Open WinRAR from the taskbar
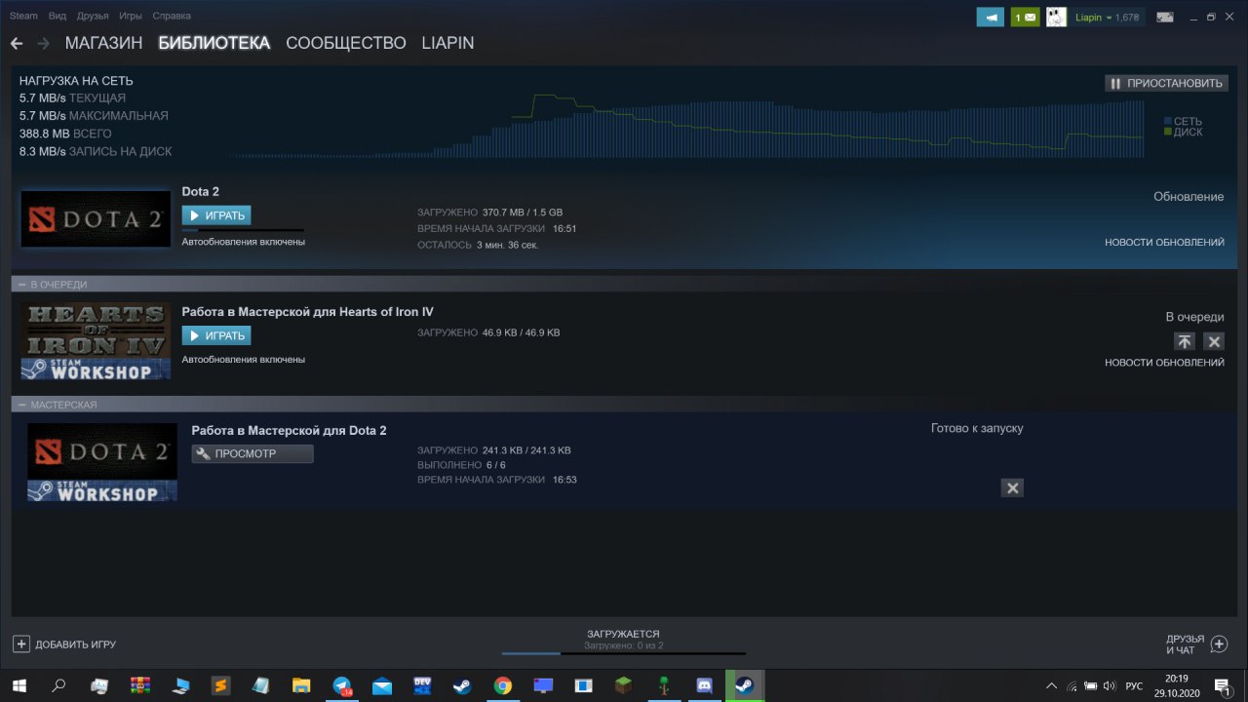The width and height of the screenshot is (1248, 702). 141,685
